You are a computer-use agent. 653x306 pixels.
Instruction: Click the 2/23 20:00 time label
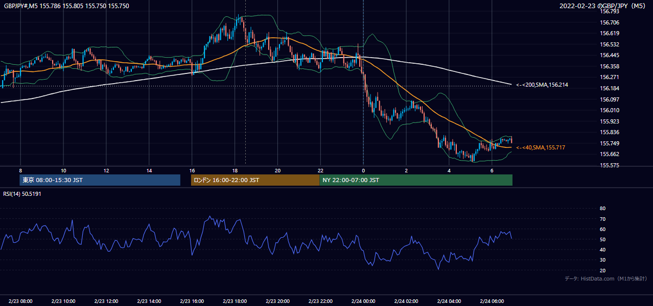coord(278,301)
